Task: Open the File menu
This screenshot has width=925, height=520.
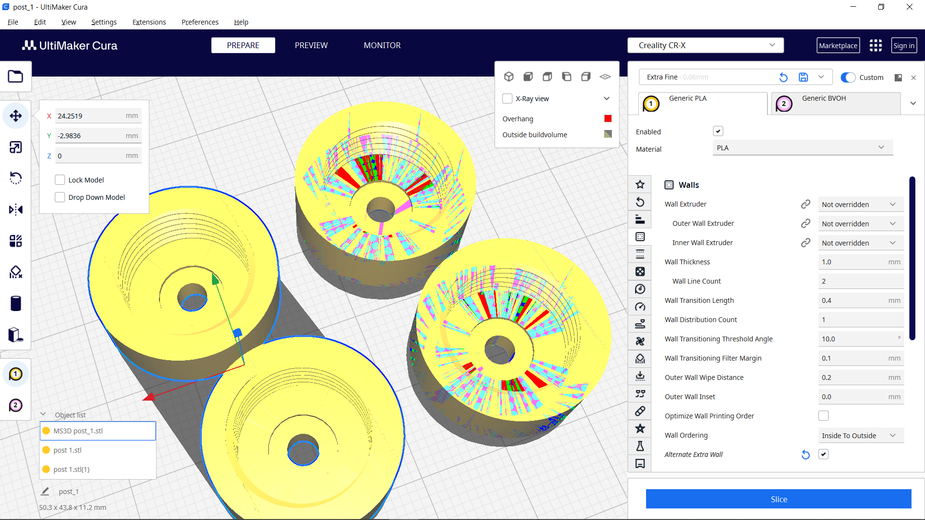Action: pyautogui.click(x=13, y=22)
